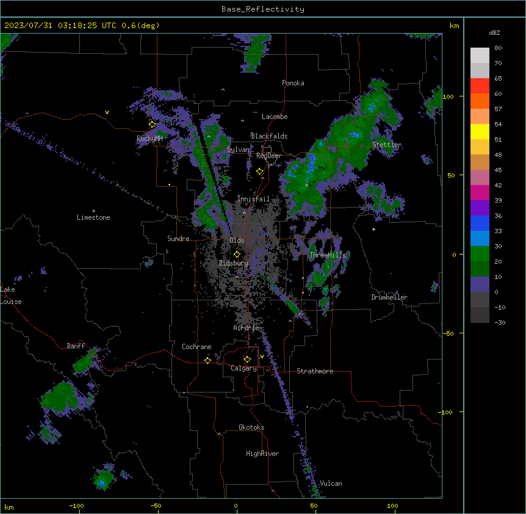
Task: Click the Sylvan label
Action: (x=239, y=150)
